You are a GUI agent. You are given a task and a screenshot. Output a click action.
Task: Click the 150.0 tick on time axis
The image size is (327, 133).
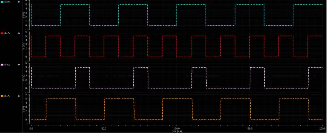(x=250, y=129)
